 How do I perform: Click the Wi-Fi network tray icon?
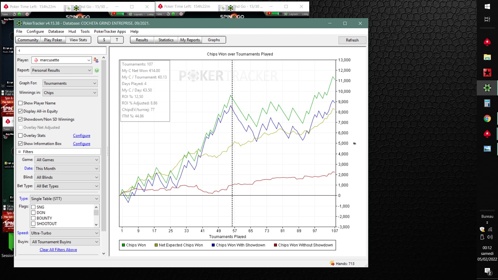[490, 229]
